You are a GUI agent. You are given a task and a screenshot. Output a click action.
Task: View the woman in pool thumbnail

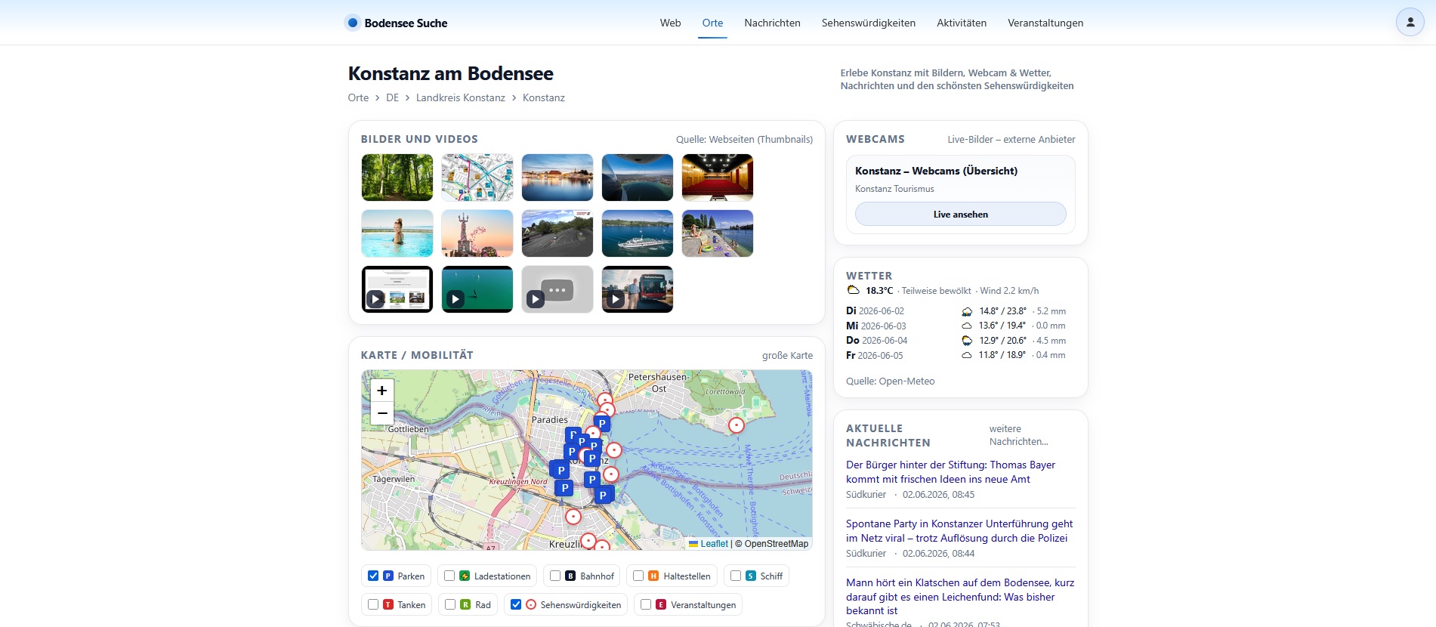click(x=397, y=233)
